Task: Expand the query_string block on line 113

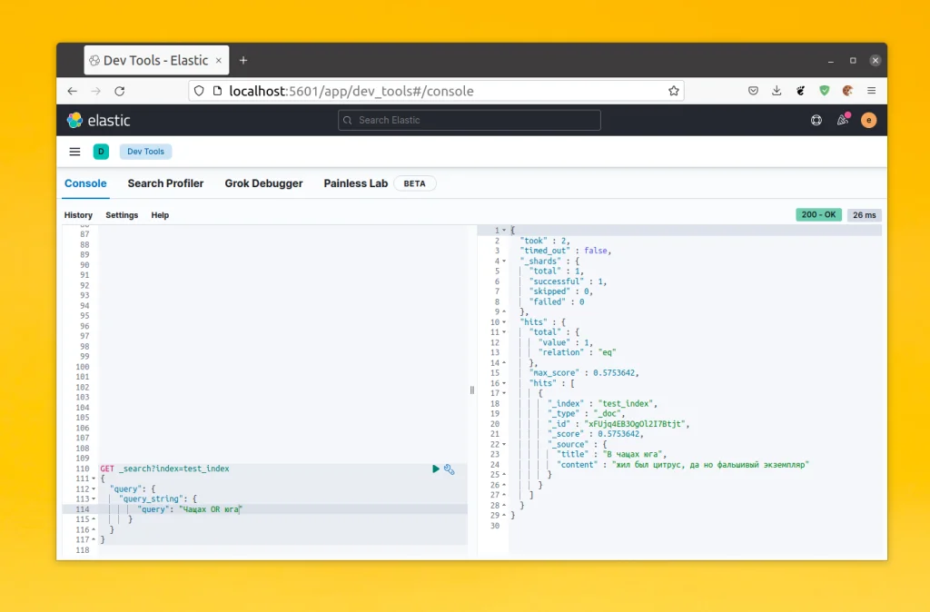Action: [x=94, y=498]
